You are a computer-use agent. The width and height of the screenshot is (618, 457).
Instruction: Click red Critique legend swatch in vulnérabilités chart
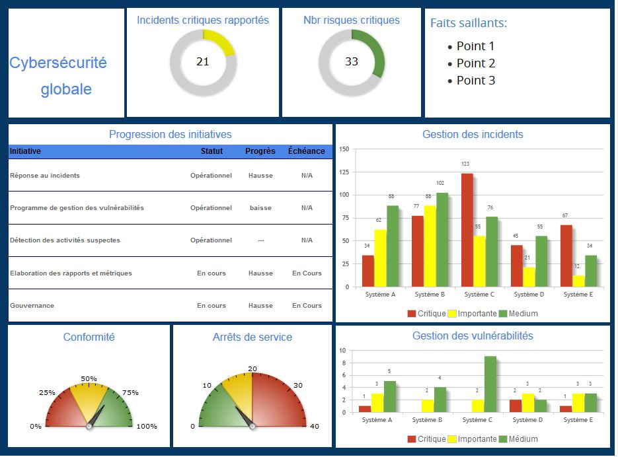(412, 439)
